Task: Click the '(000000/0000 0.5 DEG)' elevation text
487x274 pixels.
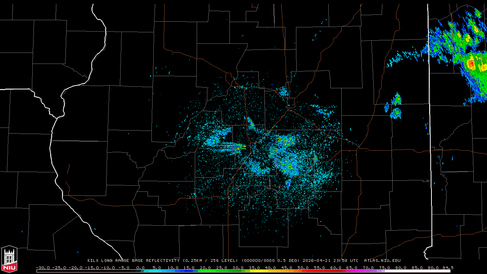Action: pyautogui.click(x=271, y=261)
